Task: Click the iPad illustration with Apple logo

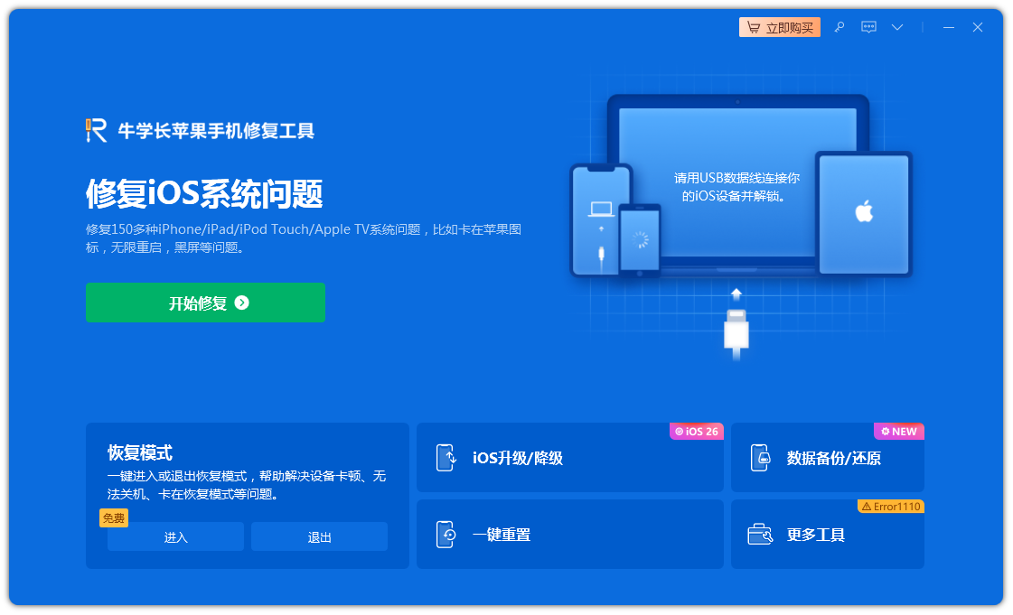Action: tap(863, 213)
